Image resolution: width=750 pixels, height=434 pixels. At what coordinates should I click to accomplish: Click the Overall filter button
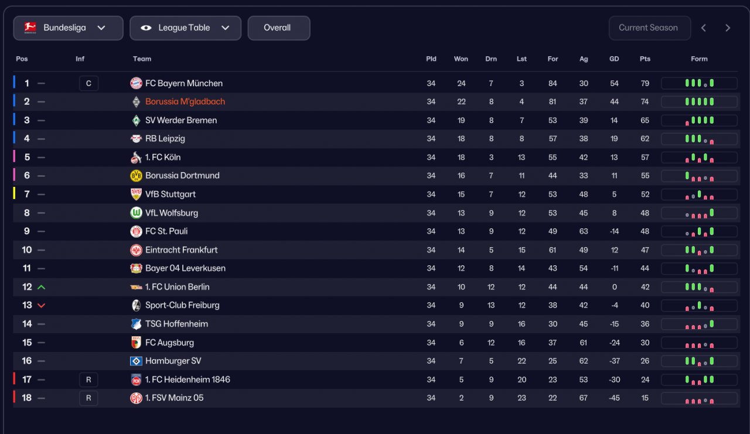point(278,28)
